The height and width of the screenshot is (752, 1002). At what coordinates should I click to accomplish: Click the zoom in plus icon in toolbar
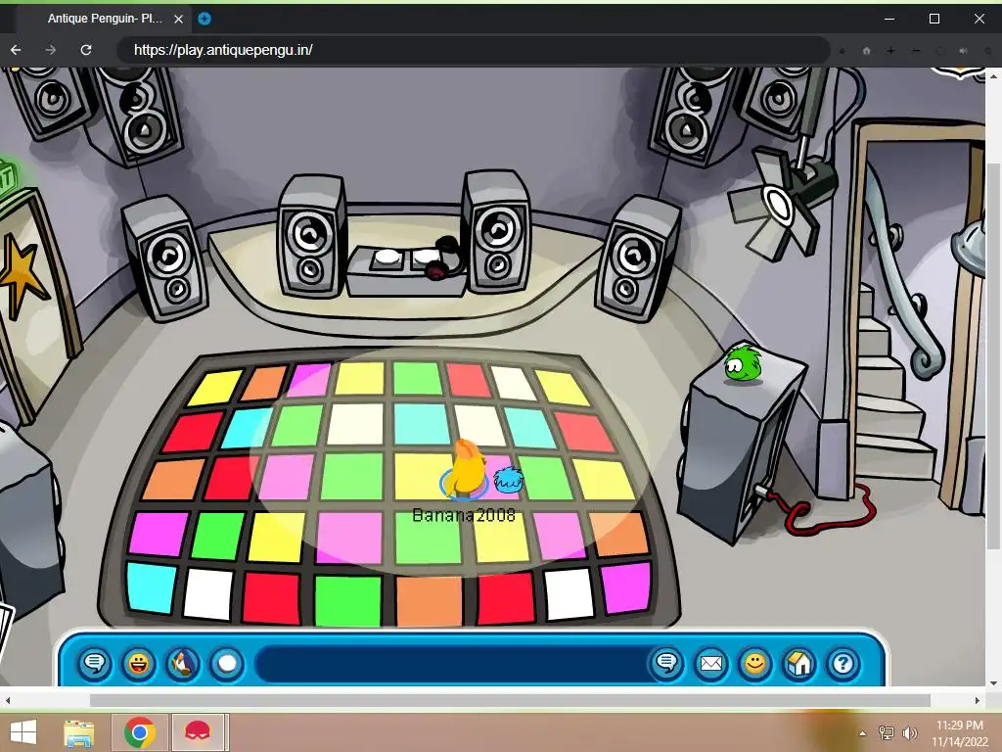coord(890,51)
